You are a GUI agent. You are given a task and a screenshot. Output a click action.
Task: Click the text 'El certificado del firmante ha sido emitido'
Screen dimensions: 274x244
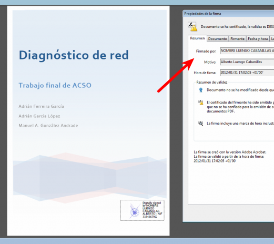point(239,103)
